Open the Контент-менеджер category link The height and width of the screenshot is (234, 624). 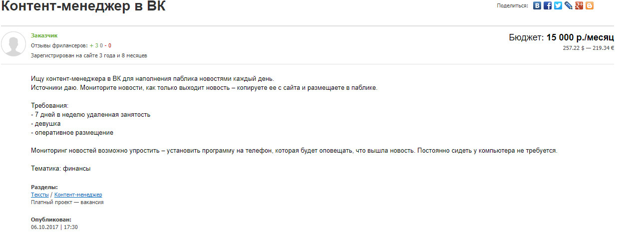coord(78,195)
